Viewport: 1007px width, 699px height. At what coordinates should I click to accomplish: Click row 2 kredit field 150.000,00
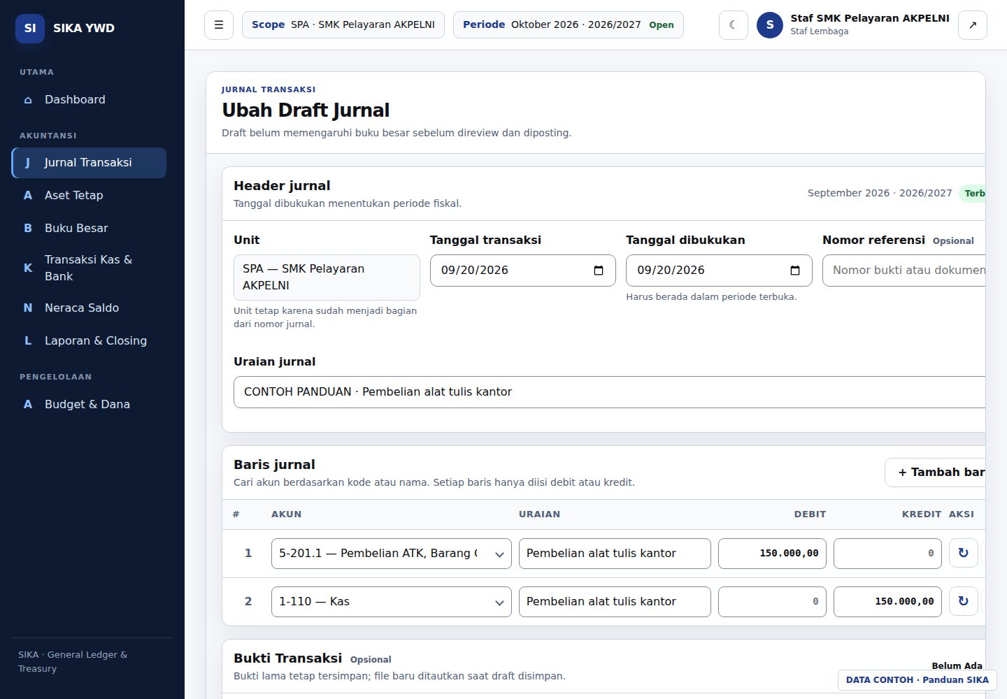point(888,602)
